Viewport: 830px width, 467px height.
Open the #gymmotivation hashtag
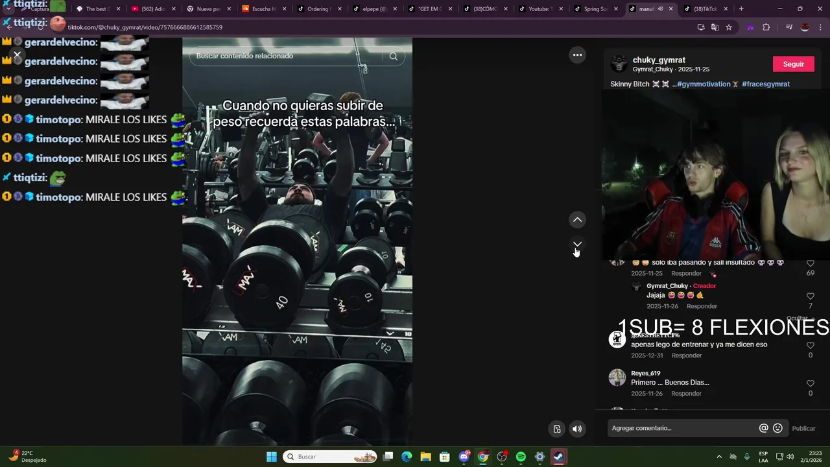coord(704,84)
